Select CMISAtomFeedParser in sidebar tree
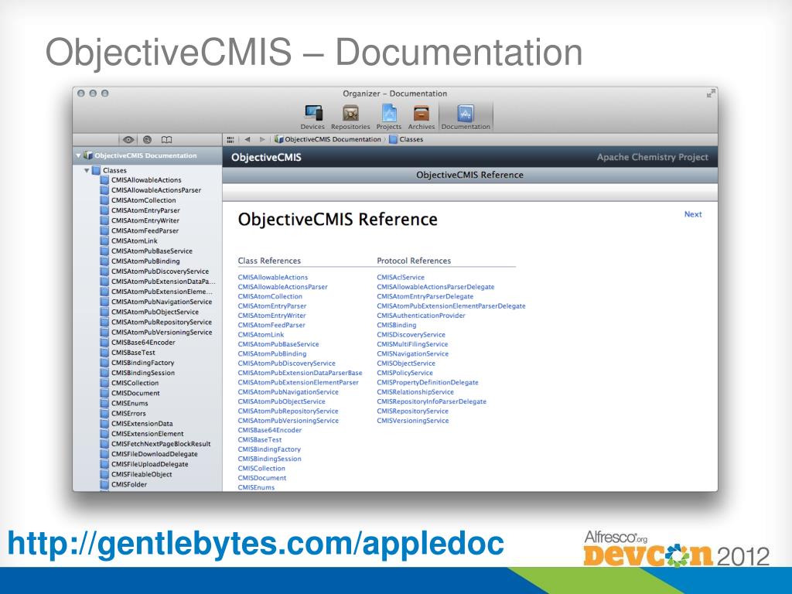 tap(139, 230)
